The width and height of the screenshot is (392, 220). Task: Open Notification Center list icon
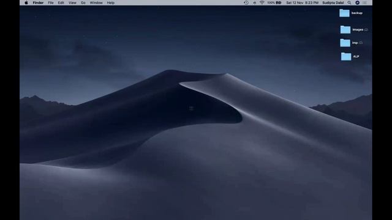365,2
